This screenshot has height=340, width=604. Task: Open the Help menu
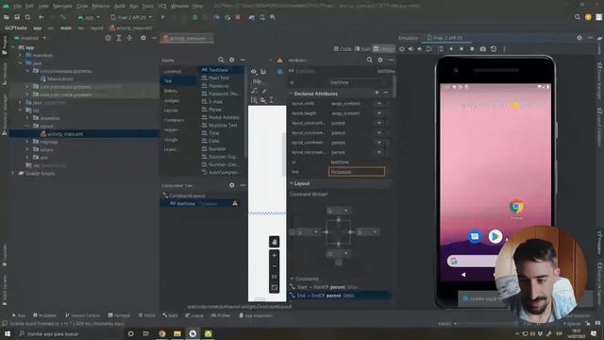click(x=197, y=7)
